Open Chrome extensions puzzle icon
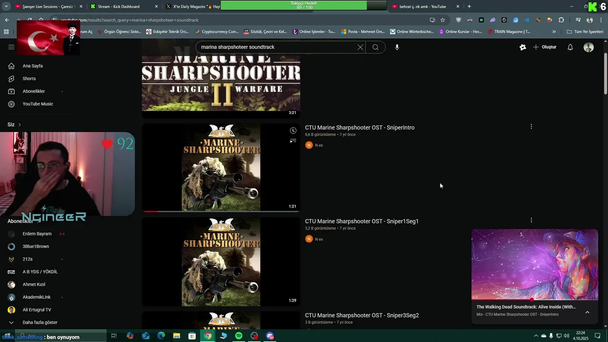 point(561,20)
